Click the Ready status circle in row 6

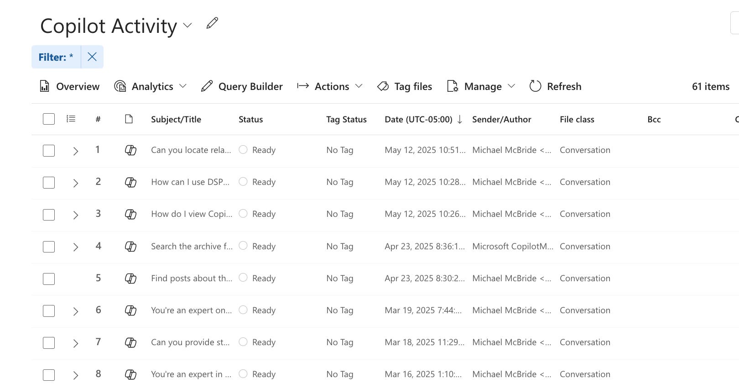tap(243, 310)
